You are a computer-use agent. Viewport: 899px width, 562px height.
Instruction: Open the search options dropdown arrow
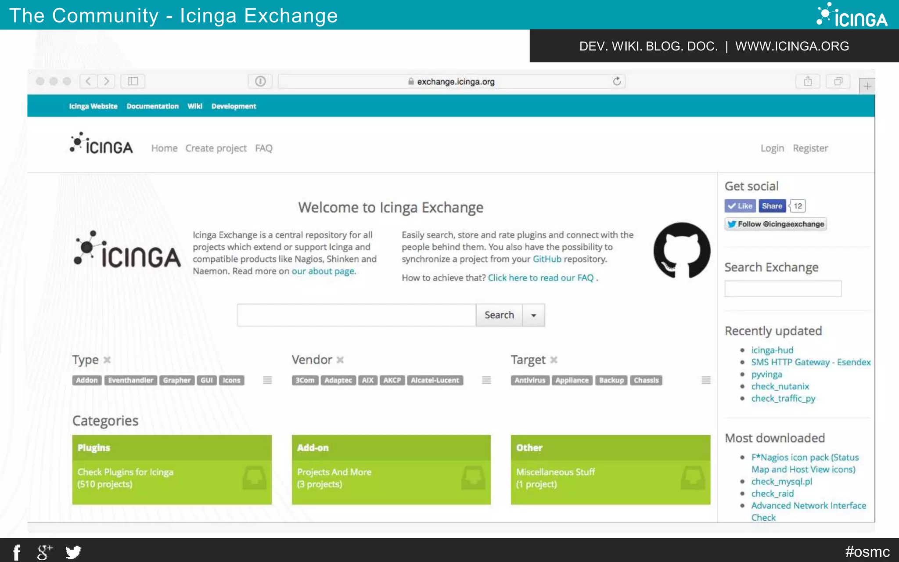click(534, 315)
